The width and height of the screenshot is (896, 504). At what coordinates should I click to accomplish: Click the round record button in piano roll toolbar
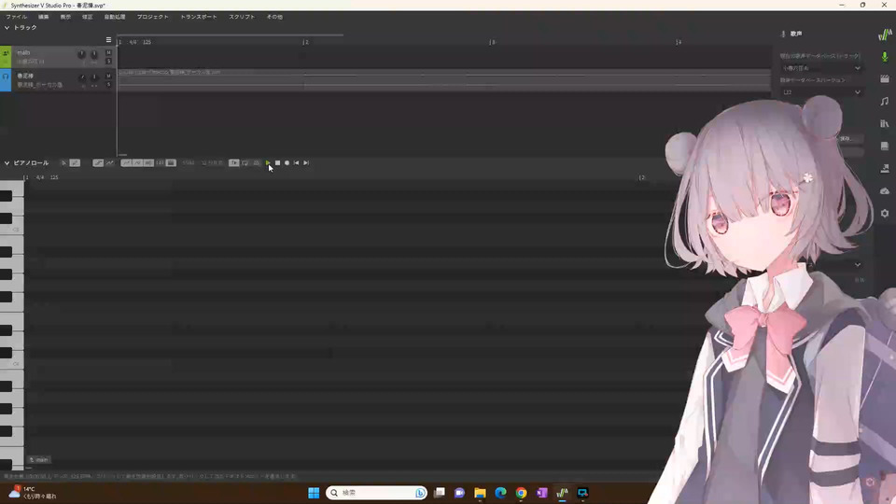pyautogui.click(x=287, y=162)
